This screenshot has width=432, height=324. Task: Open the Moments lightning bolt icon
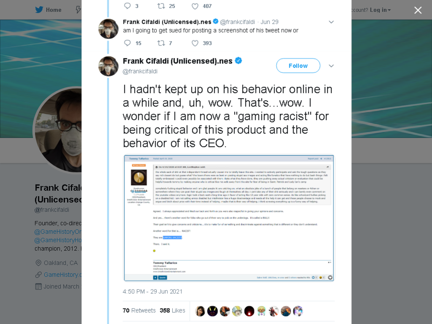pyautogui.click(x=78, y=10)
